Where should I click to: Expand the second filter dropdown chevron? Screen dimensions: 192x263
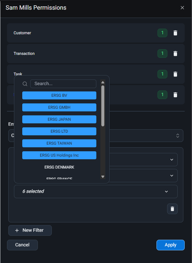tap(172, 176)
